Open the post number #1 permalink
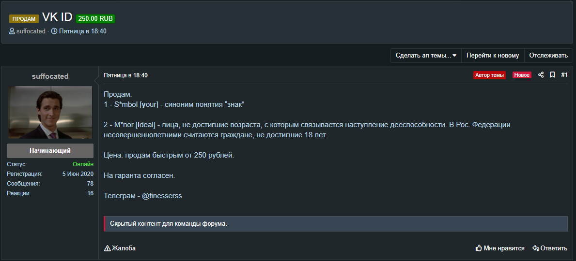The image size is (576, 261). point(564,75)
